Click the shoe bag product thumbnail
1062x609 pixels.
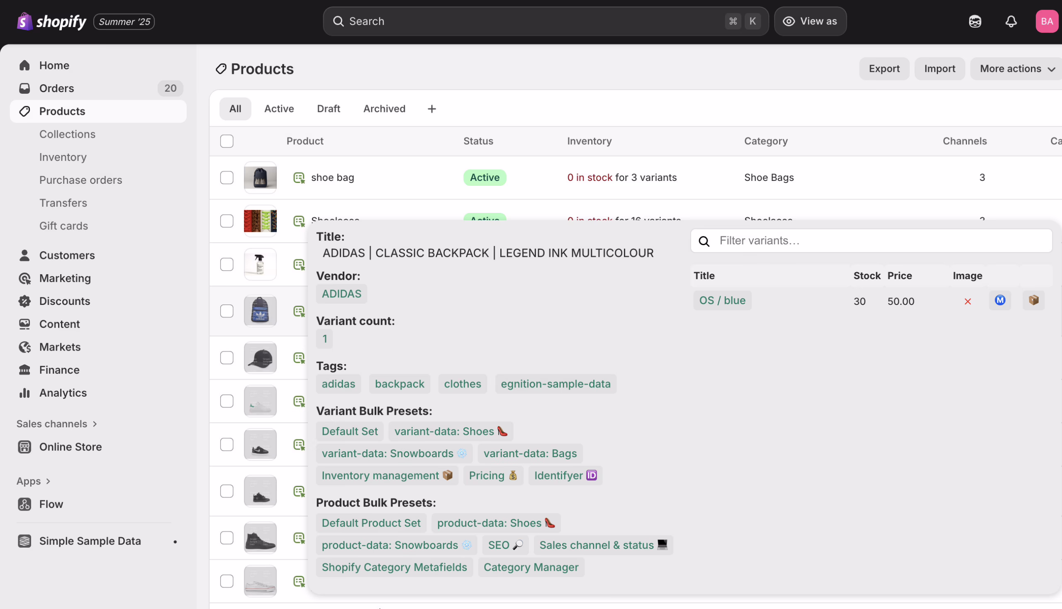(x=260, y=178)
